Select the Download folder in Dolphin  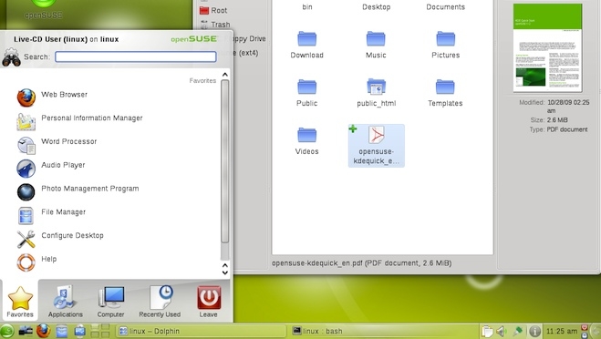(307, 45)
